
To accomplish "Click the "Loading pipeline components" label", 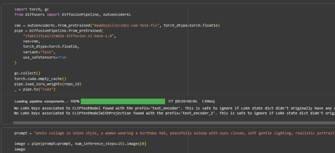I will click(41, 101).
